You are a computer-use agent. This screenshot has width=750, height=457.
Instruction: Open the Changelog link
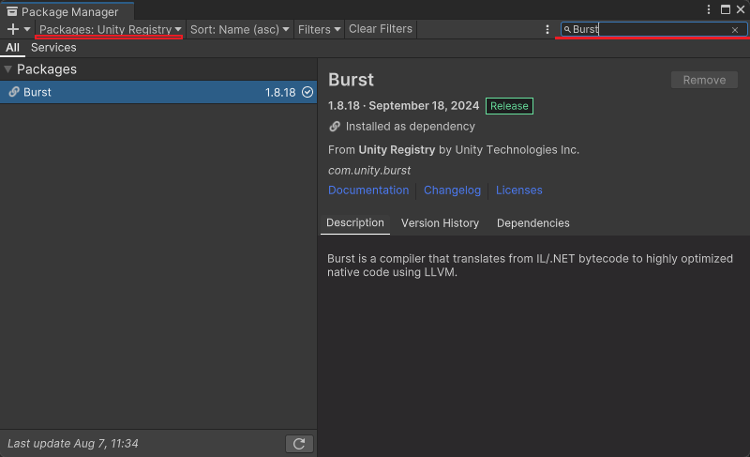pos(452,190)
